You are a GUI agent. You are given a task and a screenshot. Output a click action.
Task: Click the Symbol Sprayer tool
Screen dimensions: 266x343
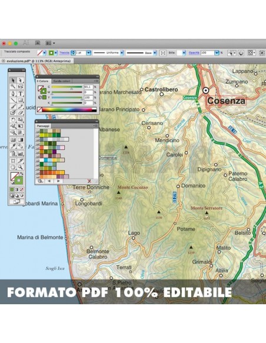pos(13,153)
